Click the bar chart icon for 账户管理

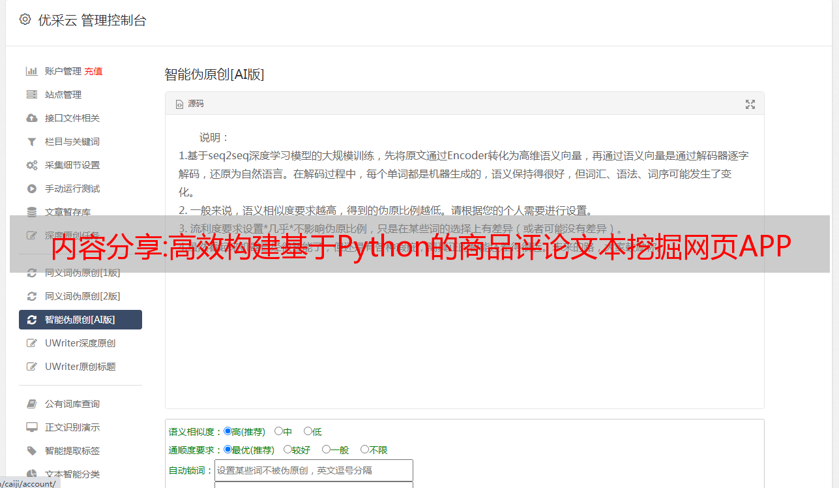pyautogui.click(x=31, y=71)
